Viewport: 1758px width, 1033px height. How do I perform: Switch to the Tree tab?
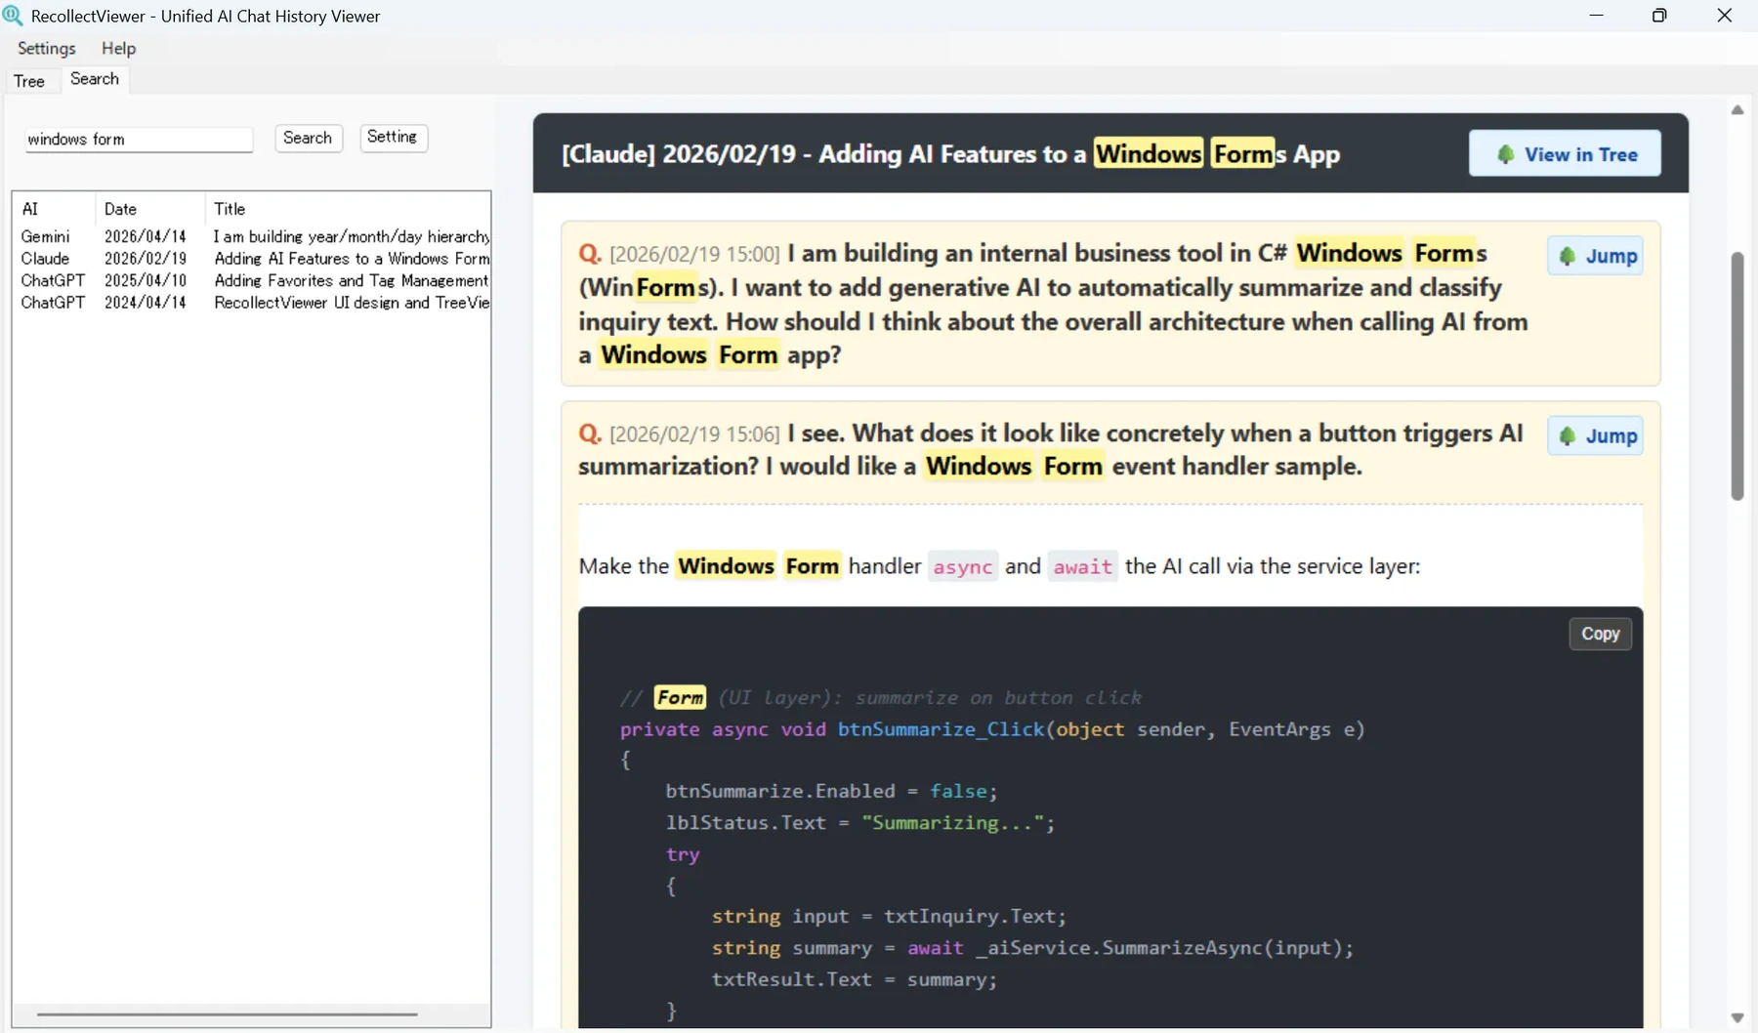pyautogui.click(x=29, y=81)
